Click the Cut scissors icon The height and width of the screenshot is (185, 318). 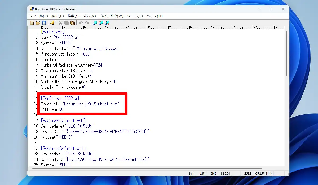(x=60, y=23)
